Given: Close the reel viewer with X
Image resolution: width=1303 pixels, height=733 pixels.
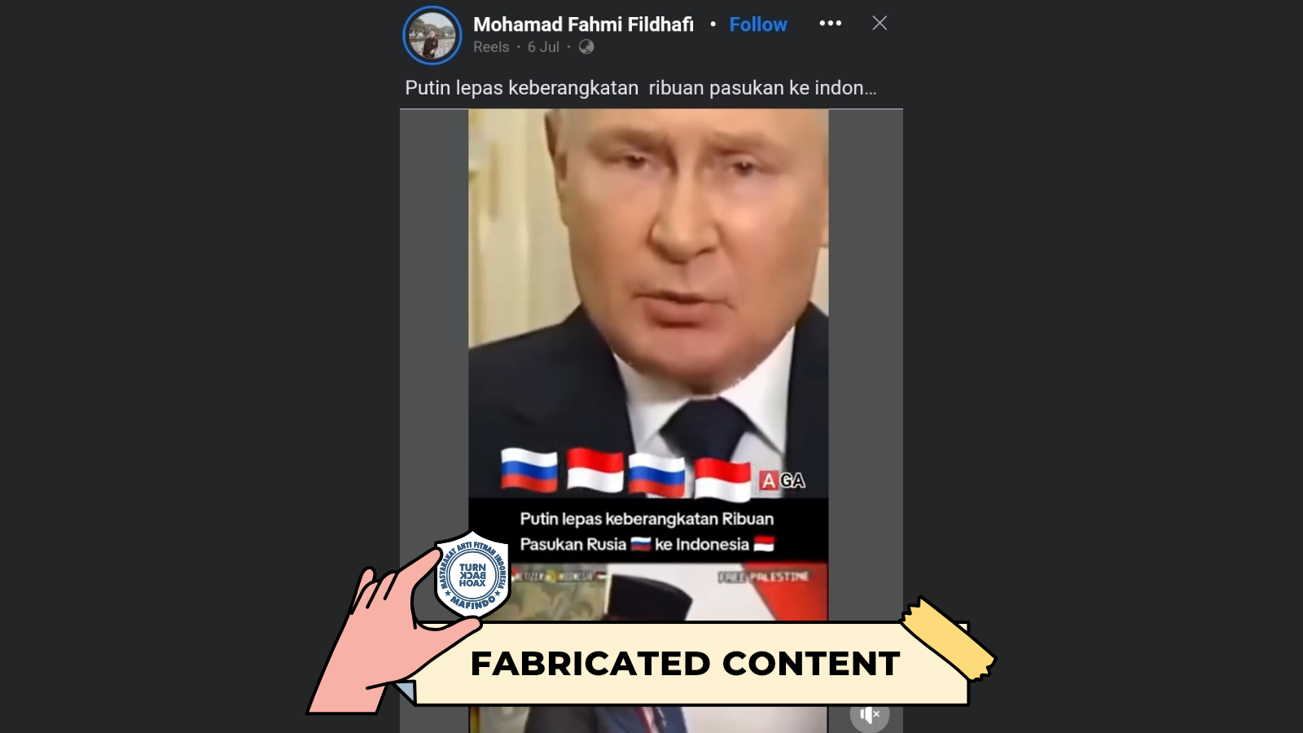Looking at the screenshot, I should (880, 23).
